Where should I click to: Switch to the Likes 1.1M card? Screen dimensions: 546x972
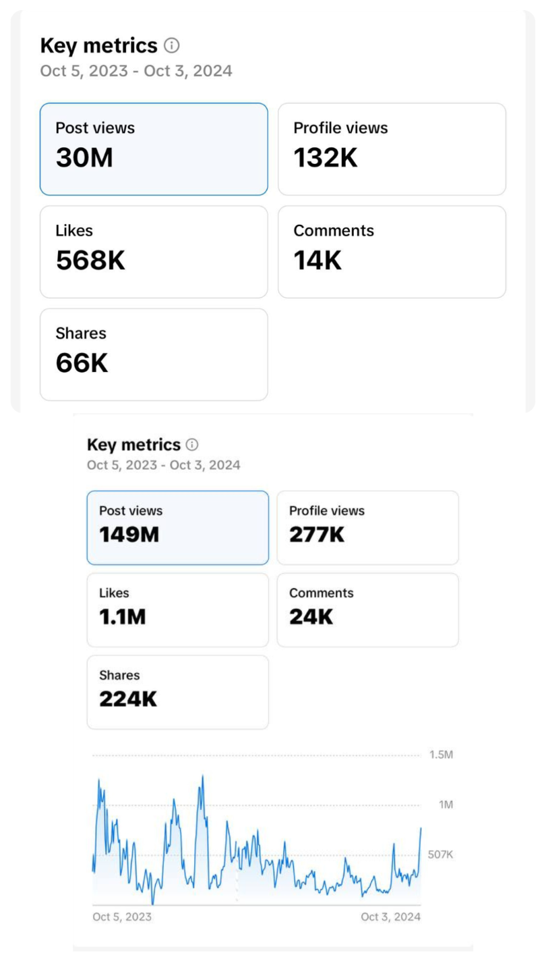(177, 610)
